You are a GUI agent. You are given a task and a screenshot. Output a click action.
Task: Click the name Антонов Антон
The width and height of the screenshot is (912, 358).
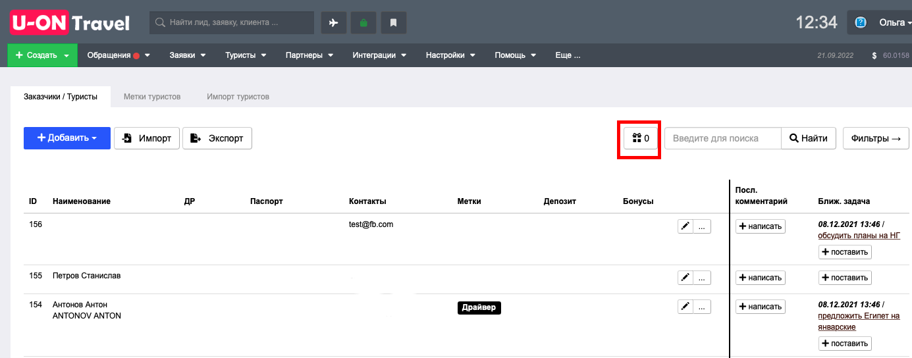pyautogui.click(x=80, y=305)
